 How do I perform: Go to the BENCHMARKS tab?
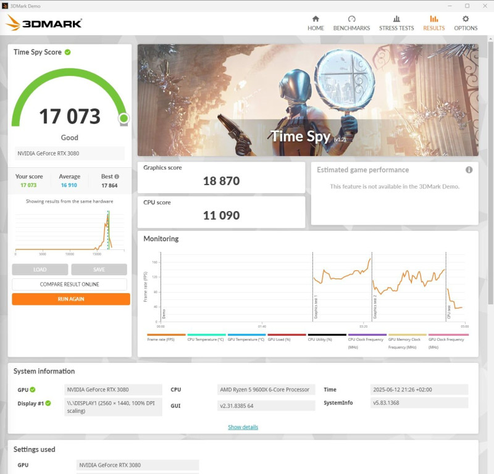351,23
